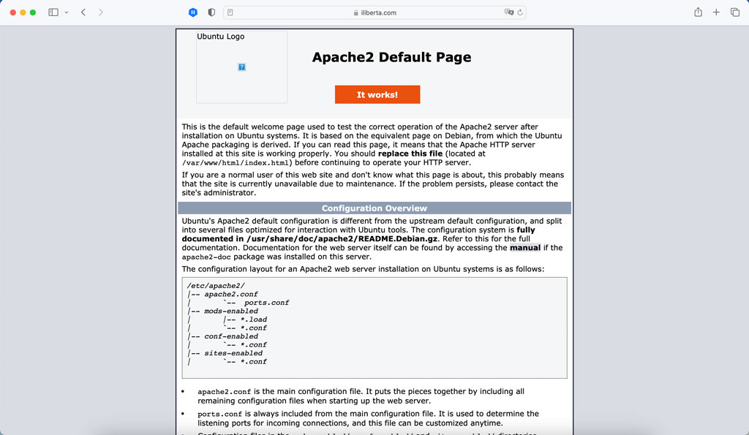
Task: Click the "Apache2 Default Page" heading
Action: pos(392,57)
